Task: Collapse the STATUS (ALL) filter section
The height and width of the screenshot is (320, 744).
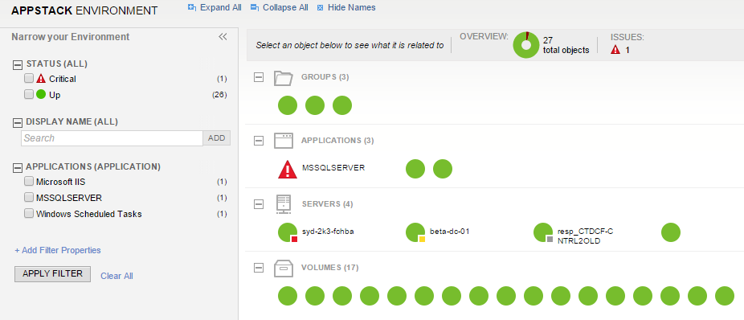Action: pos(18,64)
